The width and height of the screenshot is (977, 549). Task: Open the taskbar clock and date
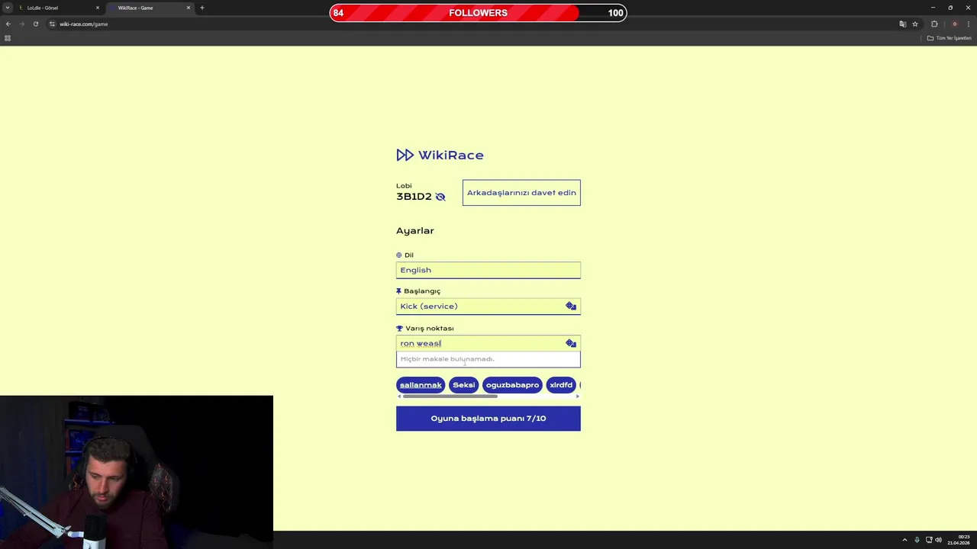(x=959, y=540)
